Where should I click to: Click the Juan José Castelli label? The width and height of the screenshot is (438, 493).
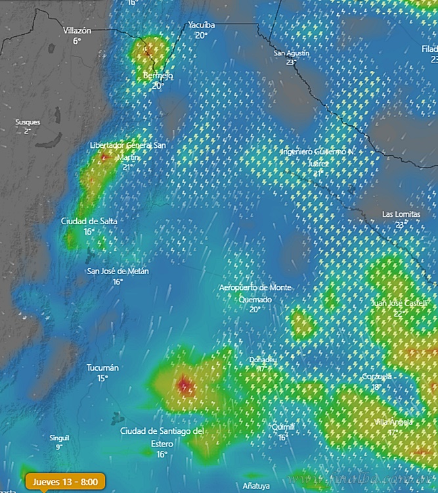coord(399,304)
